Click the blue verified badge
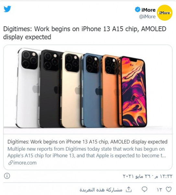 (137, 10)
